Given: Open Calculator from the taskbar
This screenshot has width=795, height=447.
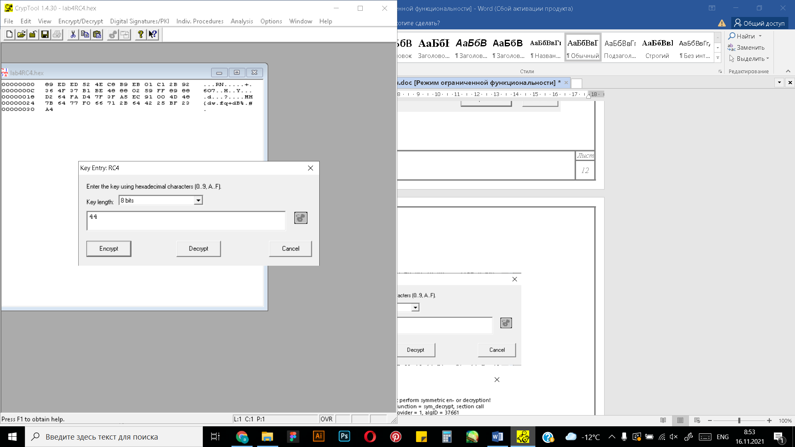Looking at the screenshot, I should point(447,437).
